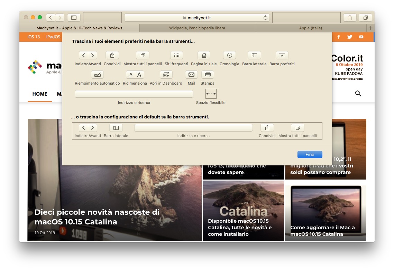Open the HOME menu on the website
The image size is (394, 270).
click(40, 94)
